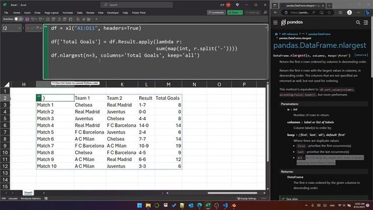Screen dimensions: 373x210
Task: Click Display Settings in status bar
Action: click(x=247, y=198)
